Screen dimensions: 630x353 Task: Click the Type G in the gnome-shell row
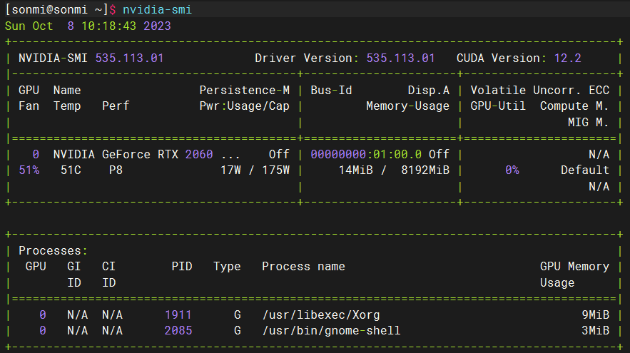238,331
